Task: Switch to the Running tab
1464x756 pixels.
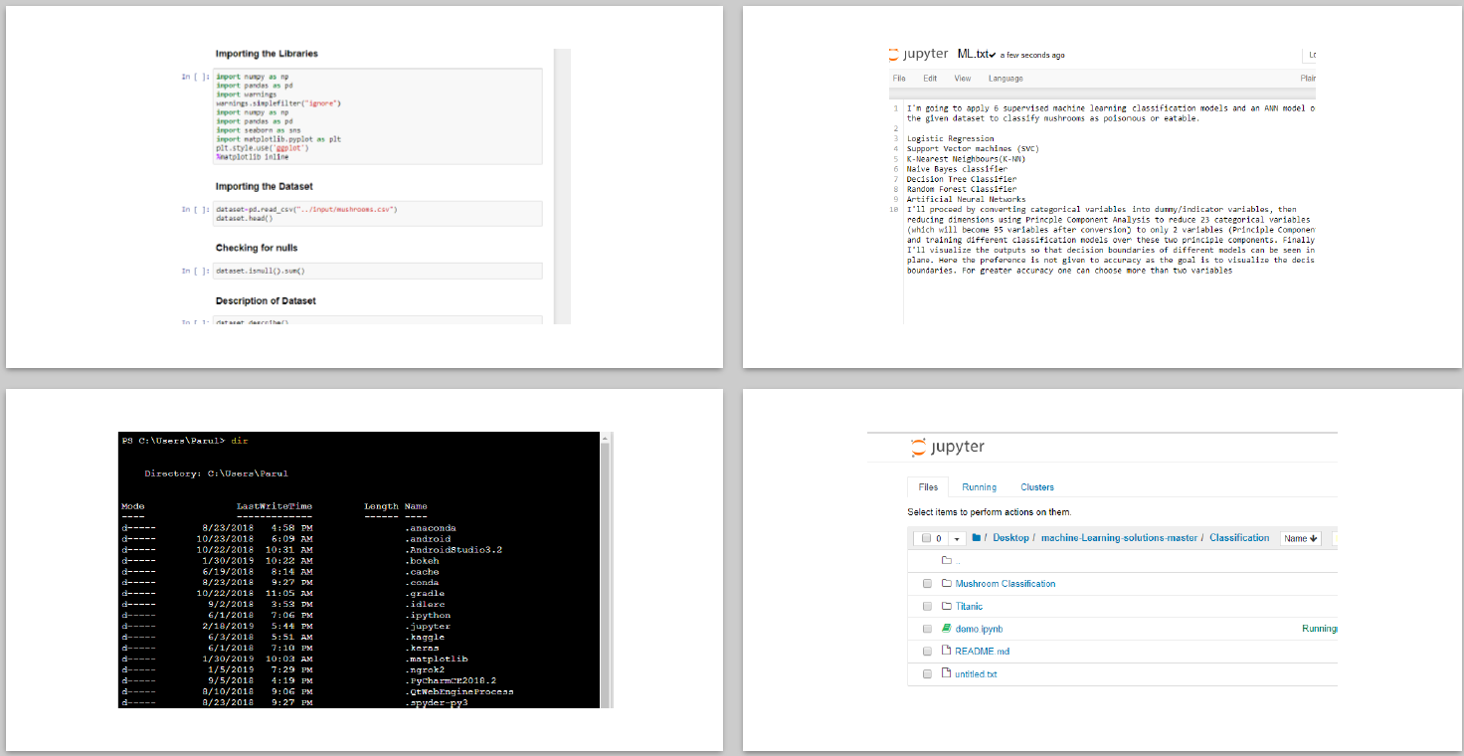Action: [979, 487]
